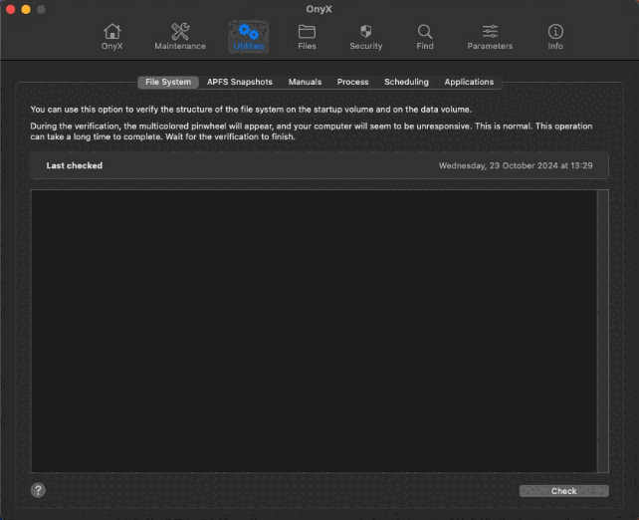Click the OnyX window title

coord(319,9)
